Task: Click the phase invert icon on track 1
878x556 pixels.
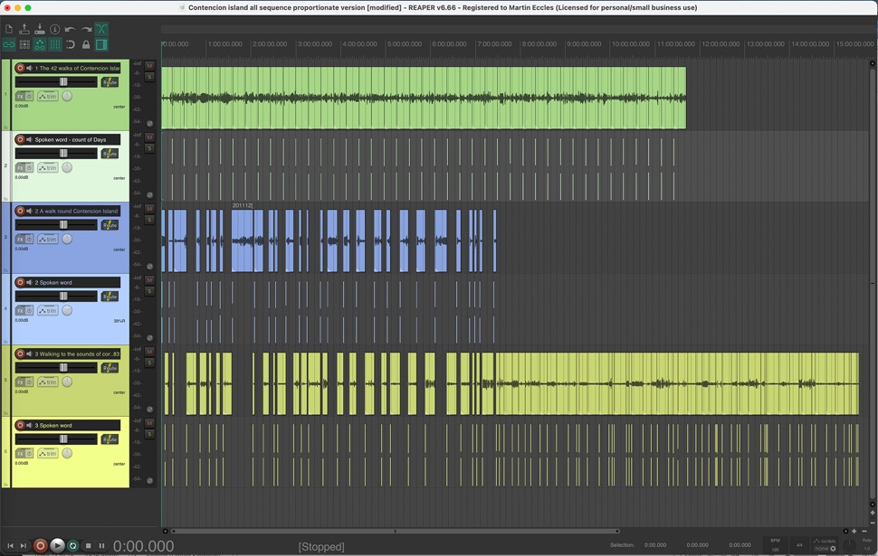Action: tap(149, 123)
